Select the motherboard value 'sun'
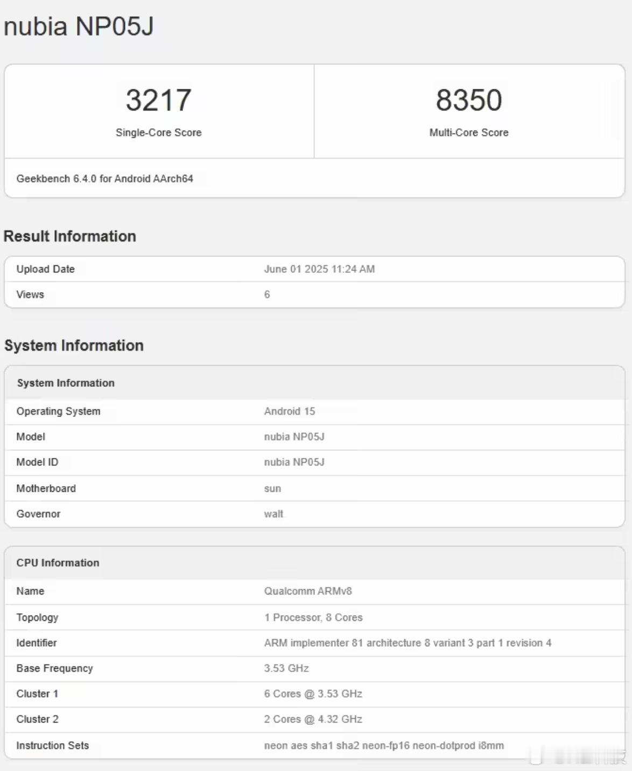This screenshot has width=632, height=771. coord(272,489)
